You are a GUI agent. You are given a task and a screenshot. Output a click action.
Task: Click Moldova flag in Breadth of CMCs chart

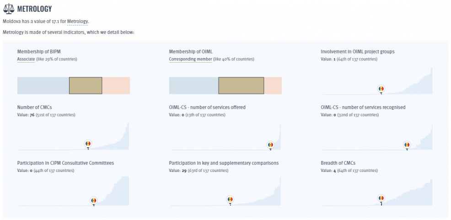pyautogui.click(x=381, y=199)
